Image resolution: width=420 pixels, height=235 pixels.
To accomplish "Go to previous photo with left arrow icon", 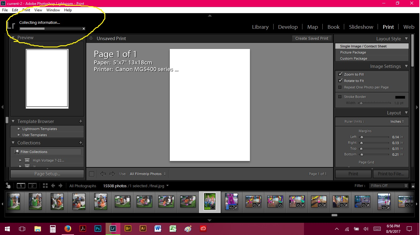I will pyautogui.click(x=53, y=185).
